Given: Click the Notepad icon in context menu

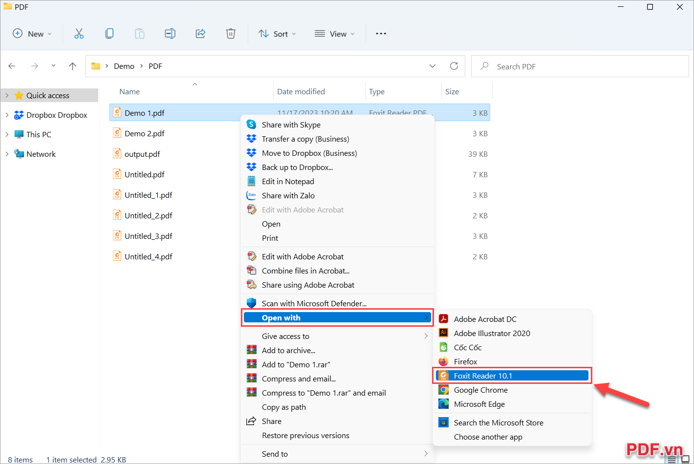Looking at the screenshot, I should (x=251, y=181).
